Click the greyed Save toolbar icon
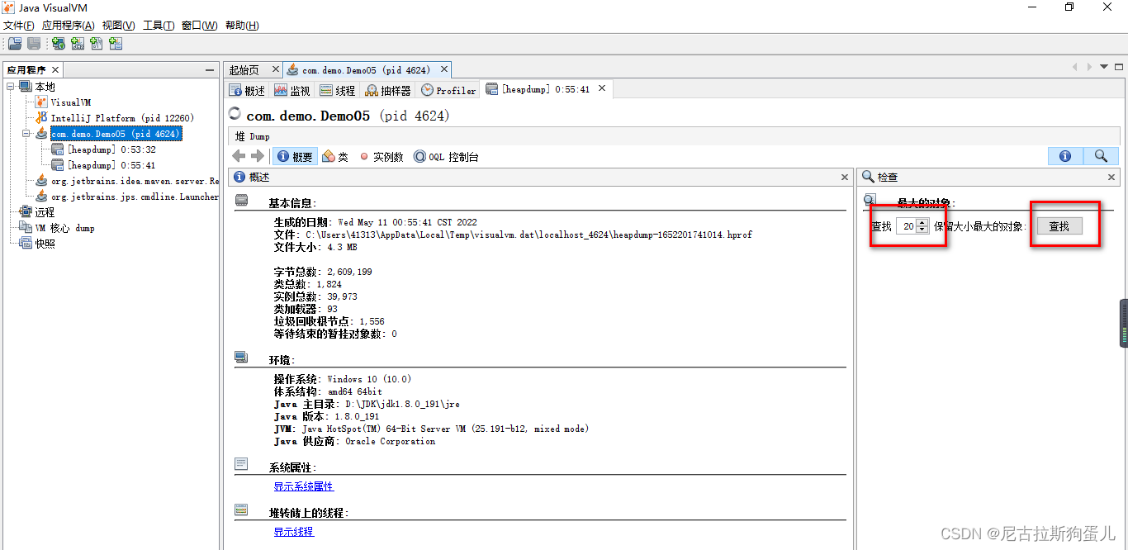This screenshot has width=1128, height=550. point(34,44)
